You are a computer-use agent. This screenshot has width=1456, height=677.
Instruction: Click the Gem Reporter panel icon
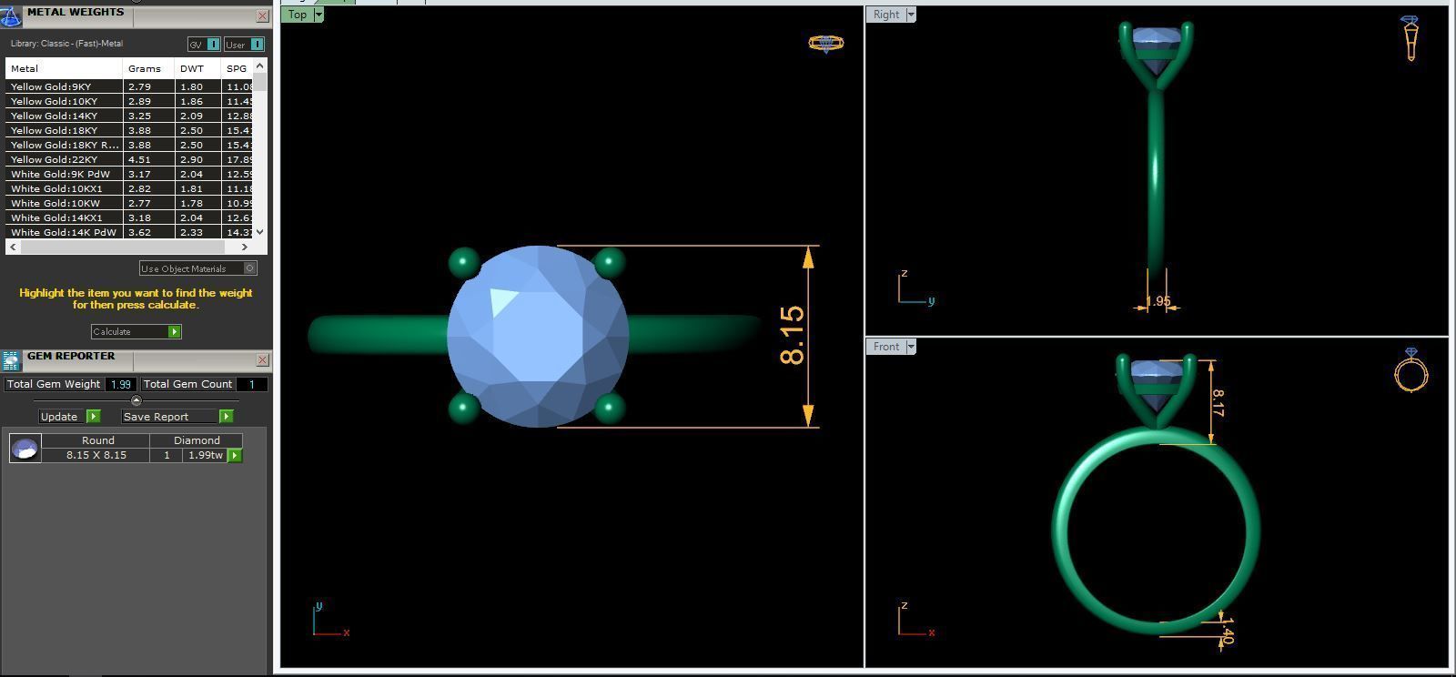click(10, 360)
